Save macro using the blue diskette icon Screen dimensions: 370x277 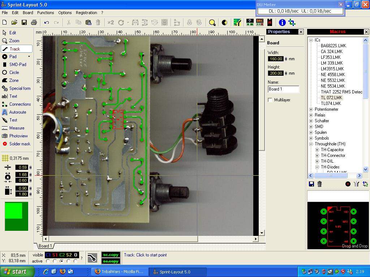(x=311, y=184)
